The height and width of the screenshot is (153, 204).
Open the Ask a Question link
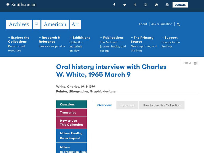tap(162, 24)
